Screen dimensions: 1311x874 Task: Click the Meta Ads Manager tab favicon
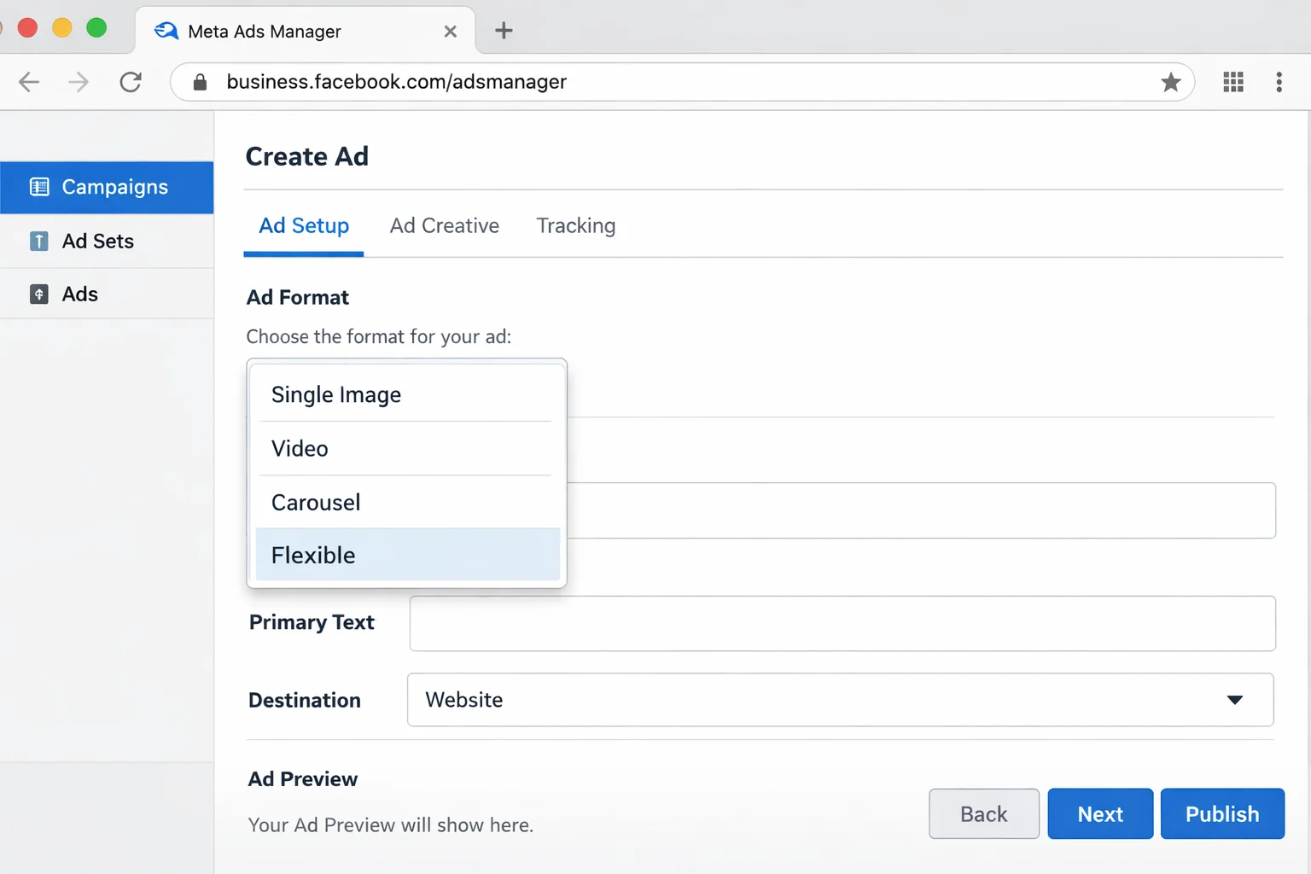tap(166, 30)
